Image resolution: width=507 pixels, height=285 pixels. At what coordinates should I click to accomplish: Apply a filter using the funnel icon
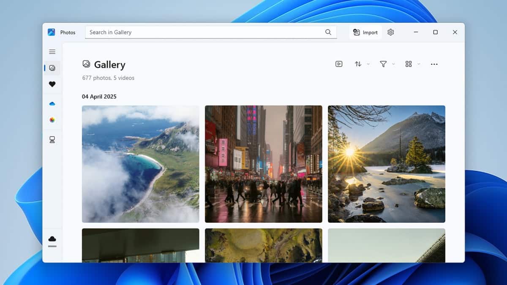(383, 64)
